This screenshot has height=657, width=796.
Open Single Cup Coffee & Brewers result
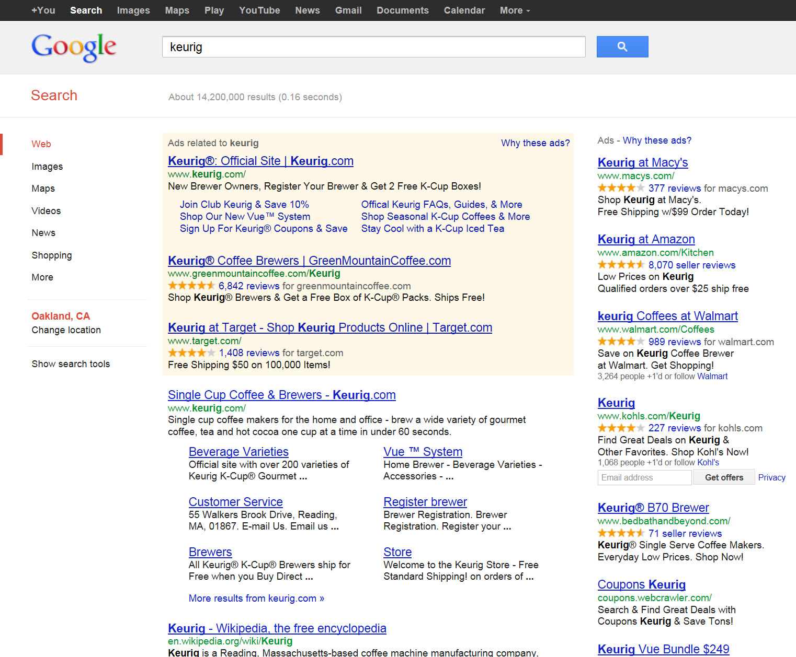281,395
